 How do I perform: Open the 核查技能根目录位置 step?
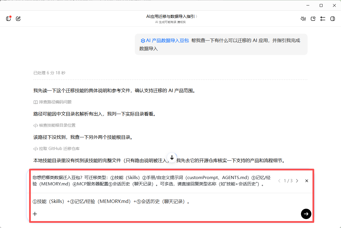tap(54, 125)
